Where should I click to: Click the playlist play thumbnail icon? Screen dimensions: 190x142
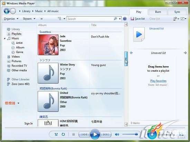139,34
